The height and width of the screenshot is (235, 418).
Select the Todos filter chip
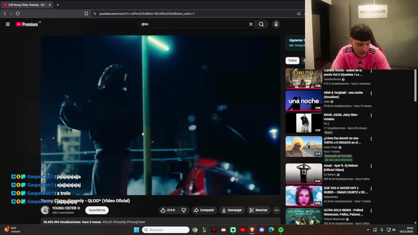click(292, 61)
